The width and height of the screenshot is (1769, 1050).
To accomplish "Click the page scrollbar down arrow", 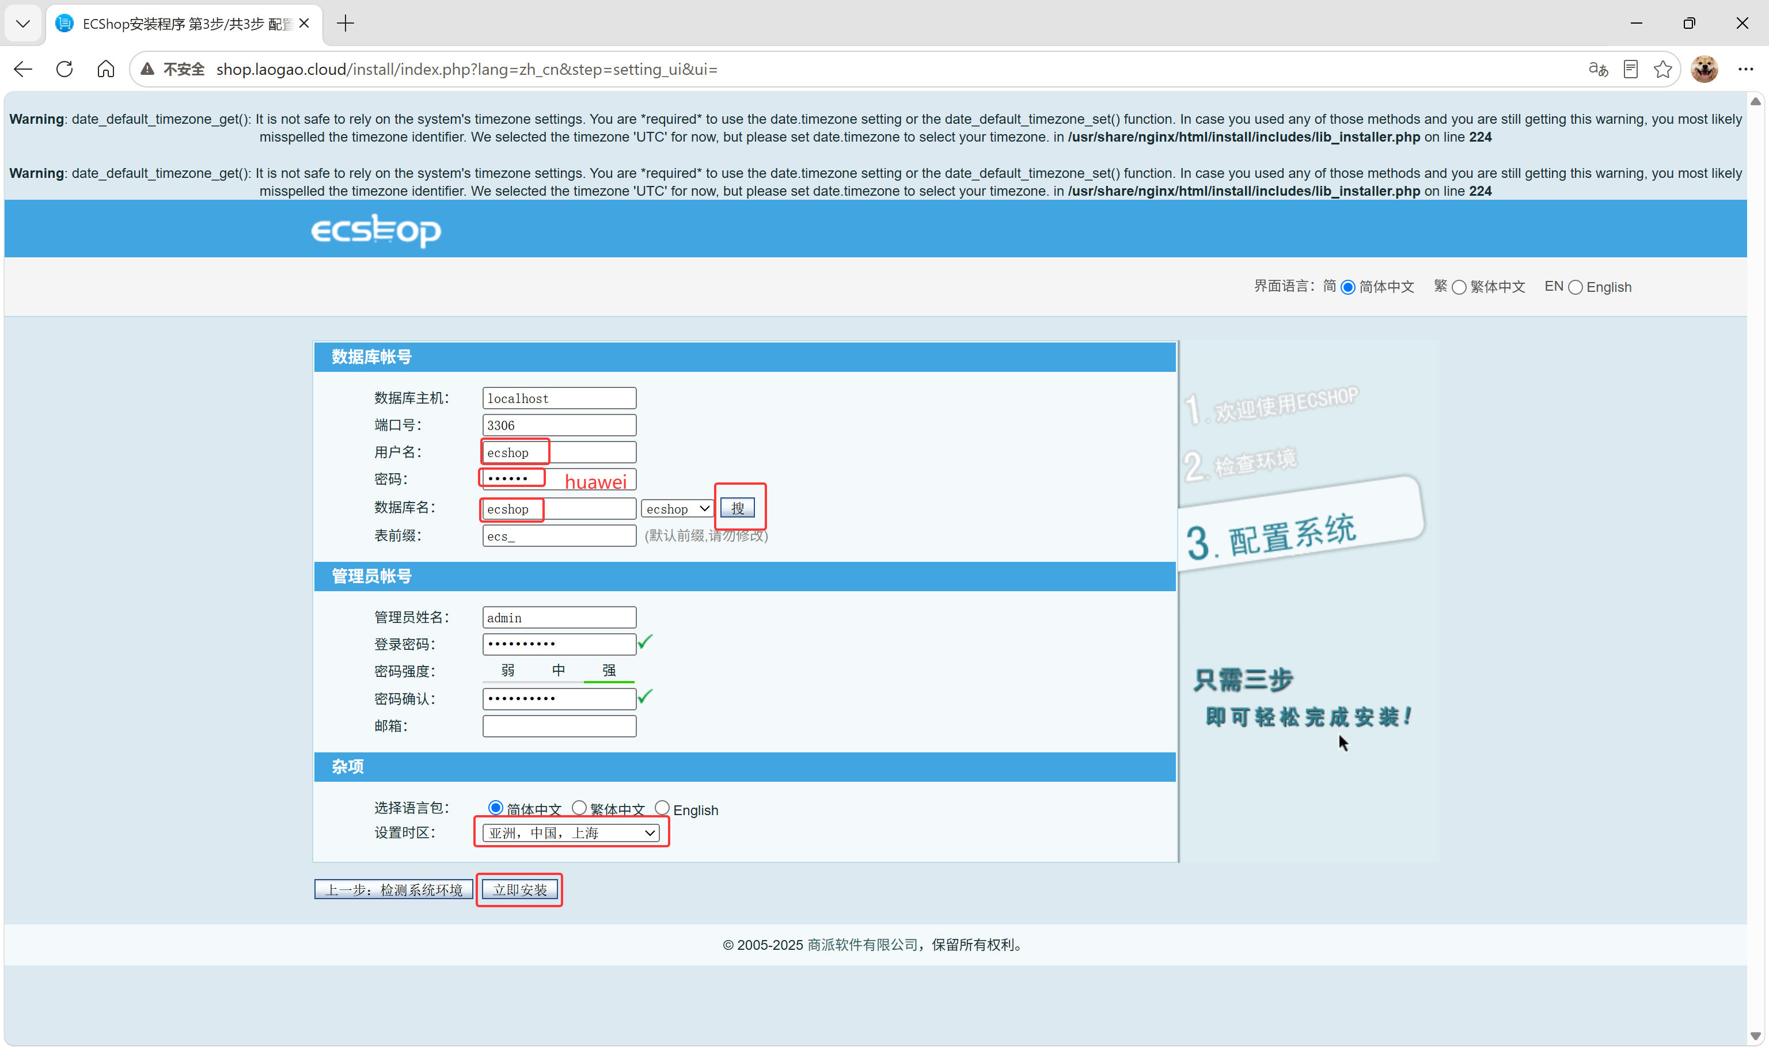I will (1756, 1036).
